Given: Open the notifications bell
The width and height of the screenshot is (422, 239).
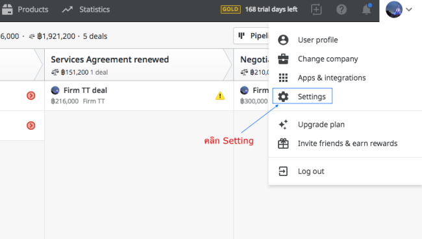Looking at the screenshot, I should pyautogui.click(x=366, y=10).
